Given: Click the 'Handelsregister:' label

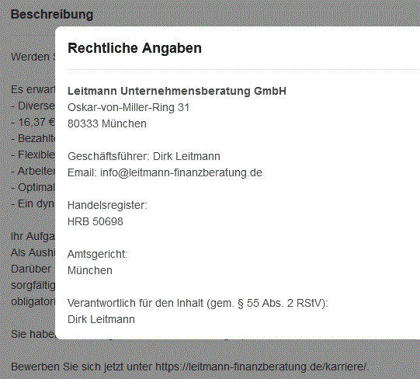Looking at the screenshot, I should [x=107, y=205].
